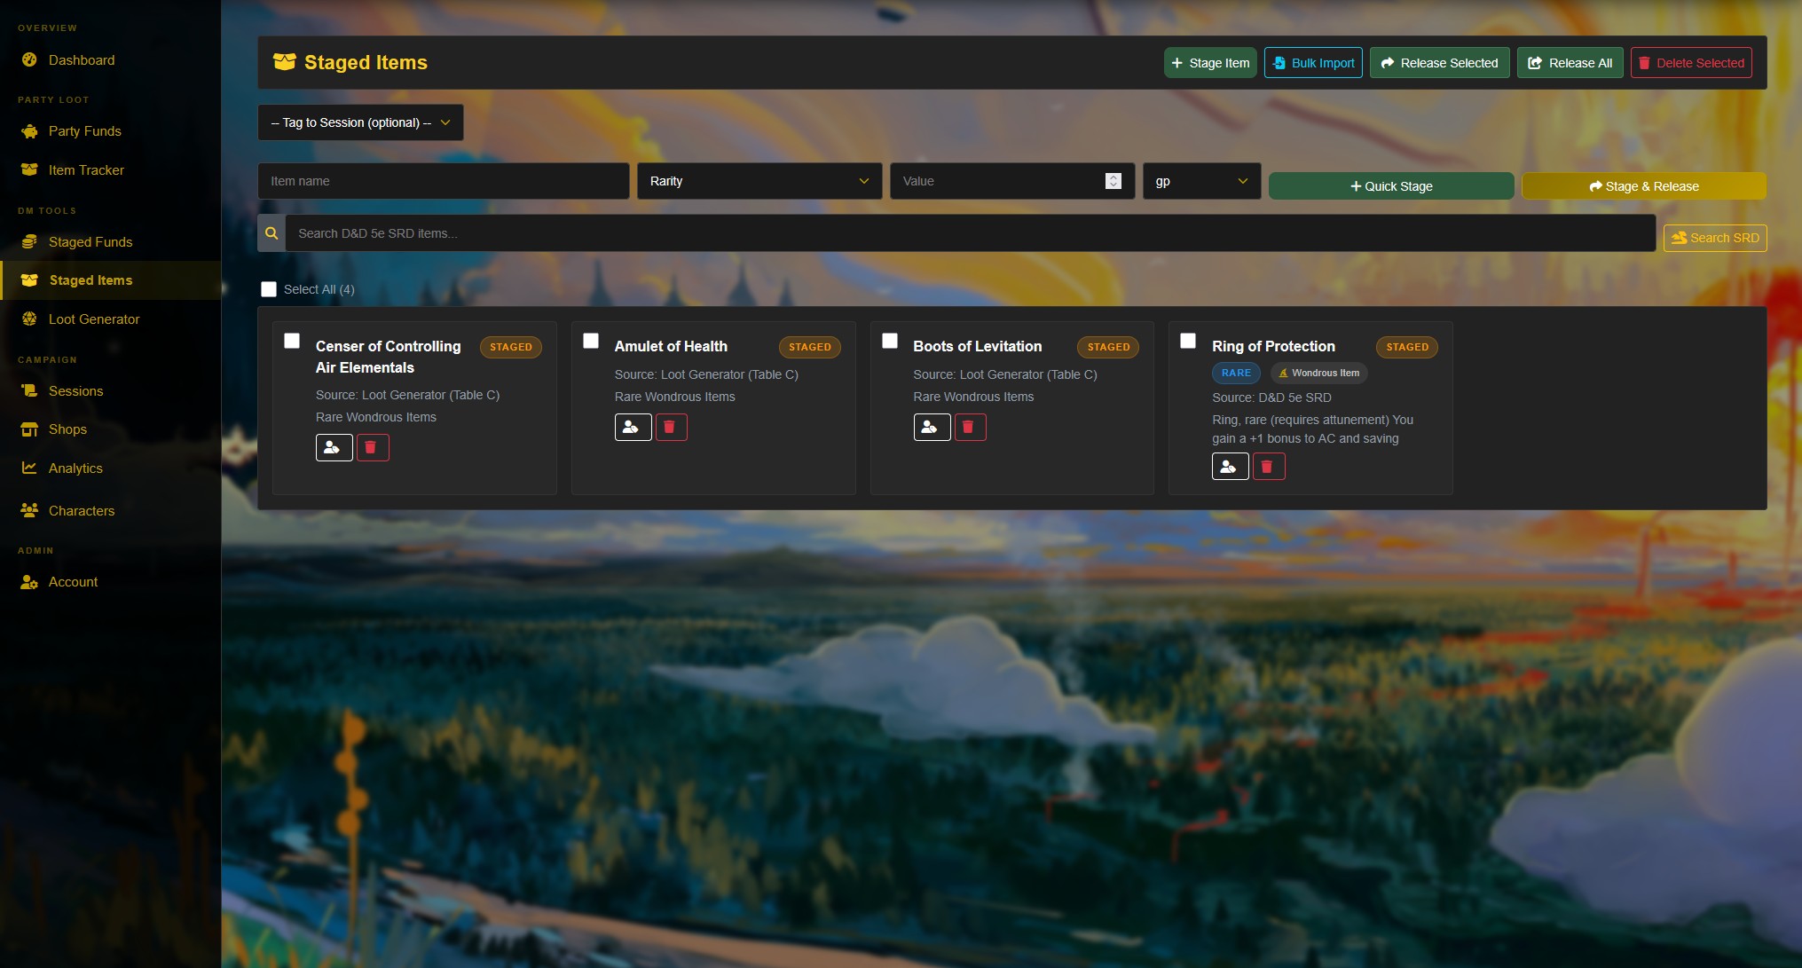Click the search magnifier icon beside SRD field
Viewport: 1802px width, 968px height.
pos(271,233)
